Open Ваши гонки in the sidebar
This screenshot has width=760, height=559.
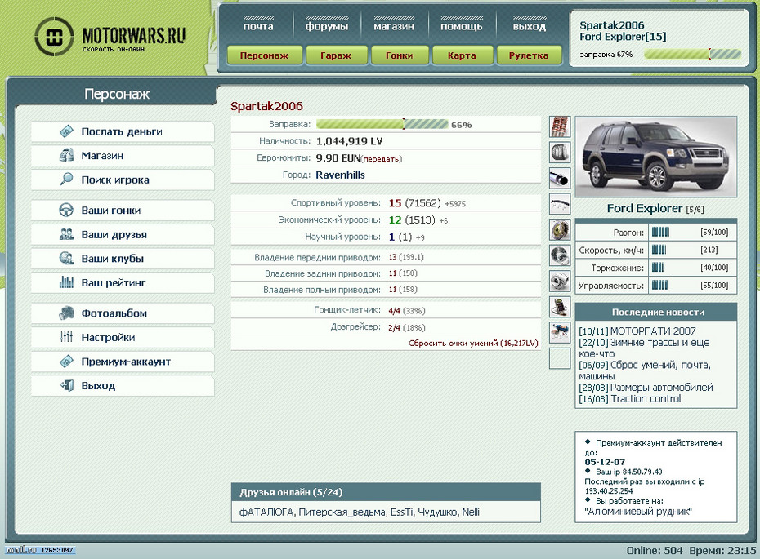(x=123, y=211)
